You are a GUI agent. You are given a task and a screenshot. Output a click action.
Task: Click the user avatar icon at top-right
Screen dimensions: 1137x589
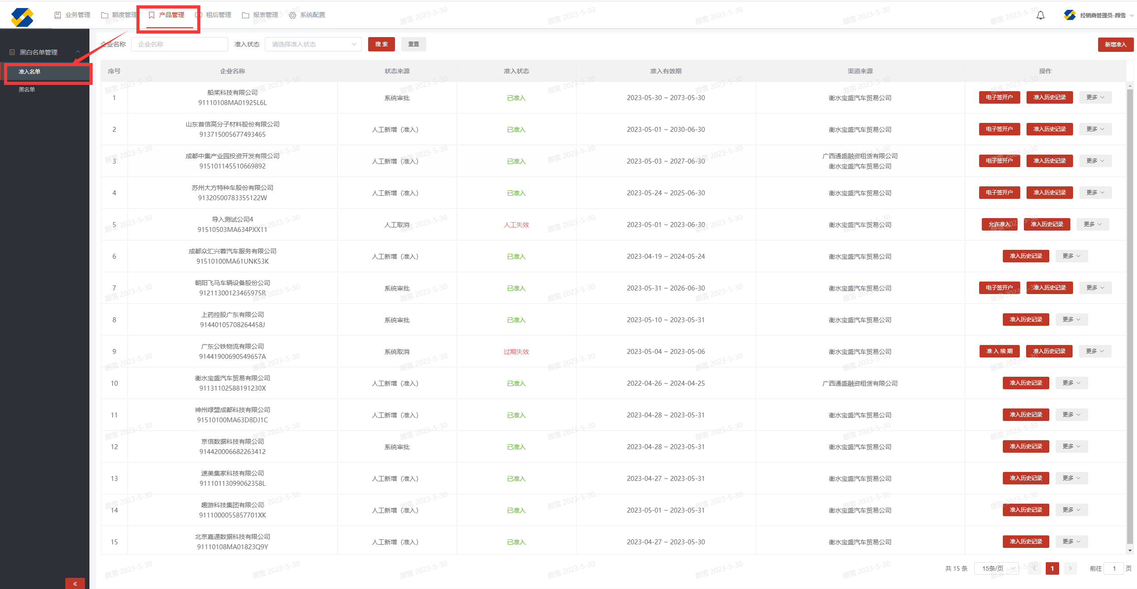(x=1069, y=15)
